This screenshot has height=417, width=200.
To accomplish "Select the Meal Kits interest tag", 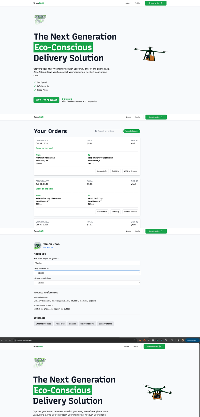I will coord(60,324).
